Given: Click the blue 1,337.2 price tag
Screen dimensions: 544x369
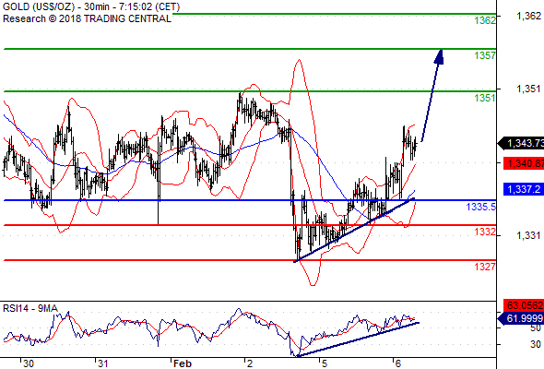Looking at the screenshot, I should [524, 189].
